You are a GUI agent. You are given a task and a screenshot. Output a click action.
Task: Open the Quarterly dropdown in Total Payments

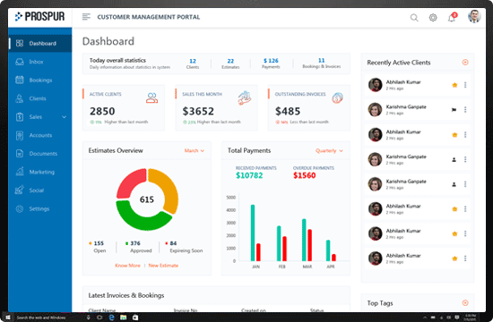pyautogui.click(x=329, y=150)
